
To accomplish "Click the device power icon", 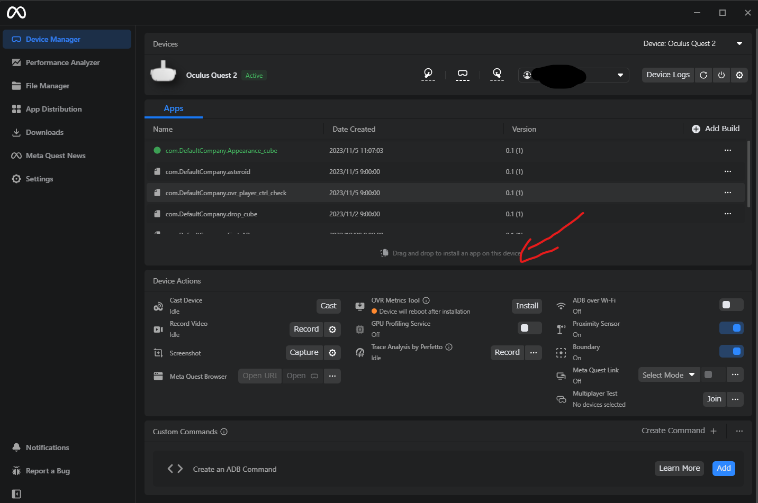I will 721,75.
